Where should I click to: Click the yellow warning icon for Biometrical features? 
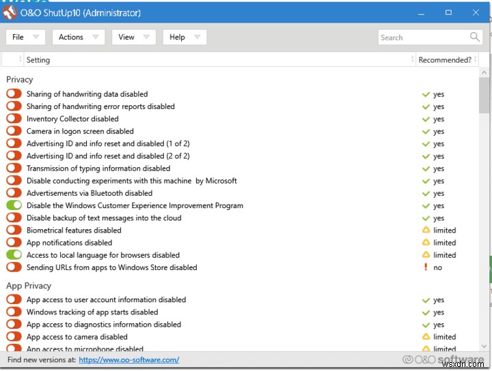tap(426, 231)
